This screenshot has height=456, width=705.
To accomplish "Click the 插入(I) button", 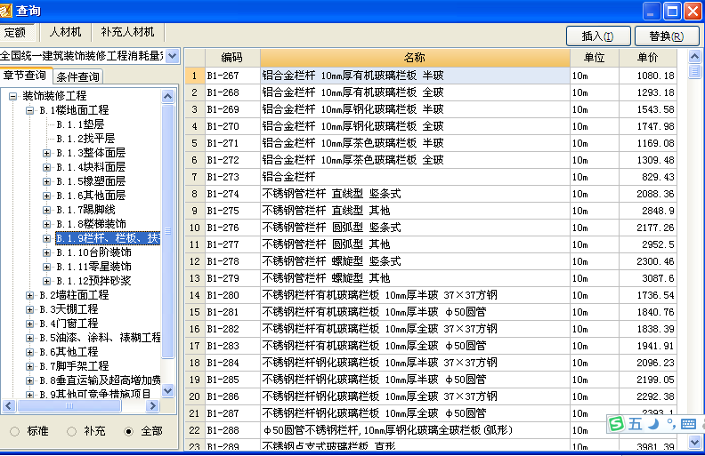I will 598,36.
